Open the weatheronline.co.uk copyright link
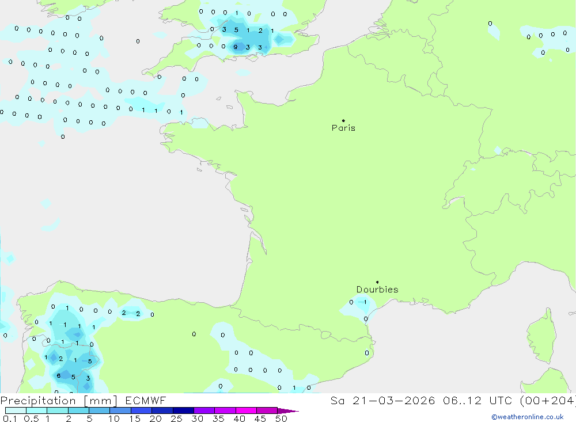576x422 pixels. (527, 417)
